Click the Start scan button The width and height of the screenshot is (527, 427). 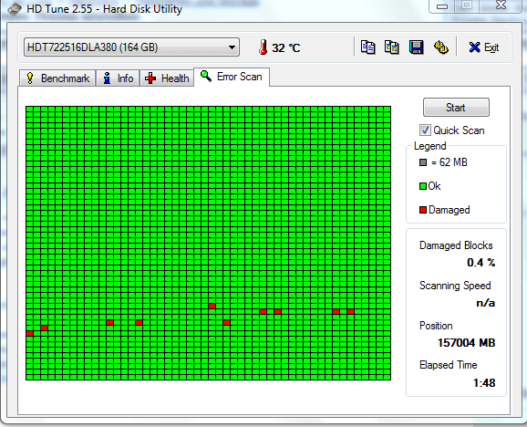tap(456, 108)
